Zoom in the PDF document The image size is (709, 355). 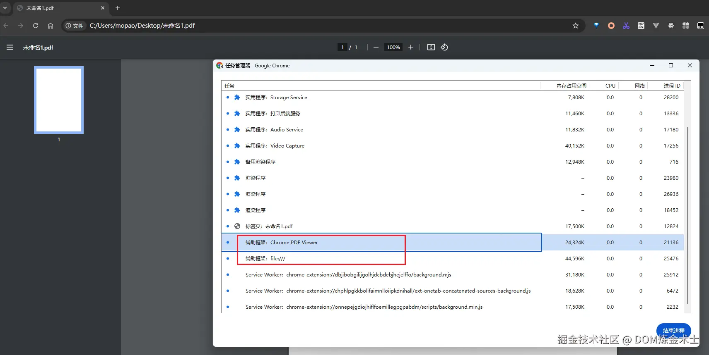411,47
